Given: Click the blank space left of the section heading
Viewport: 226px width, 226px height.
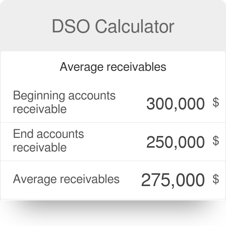Looking at the screenshot, I should point(30,67).
